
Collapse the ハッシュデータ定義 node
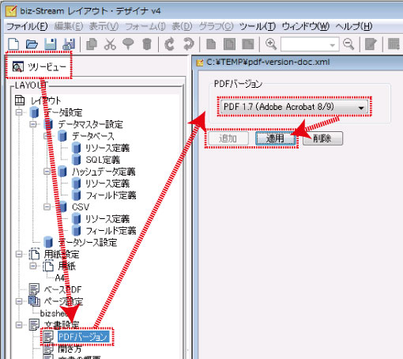(x=47, y=172)
